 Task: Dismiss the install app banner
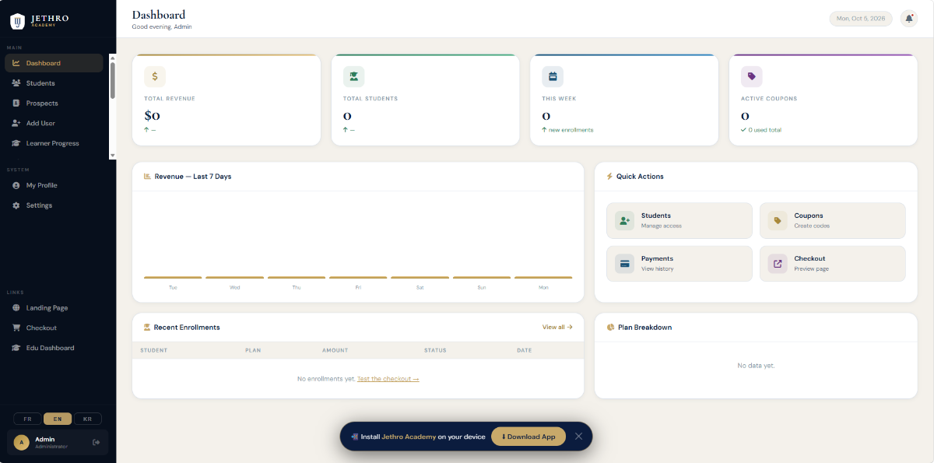(x=578, y=437)
